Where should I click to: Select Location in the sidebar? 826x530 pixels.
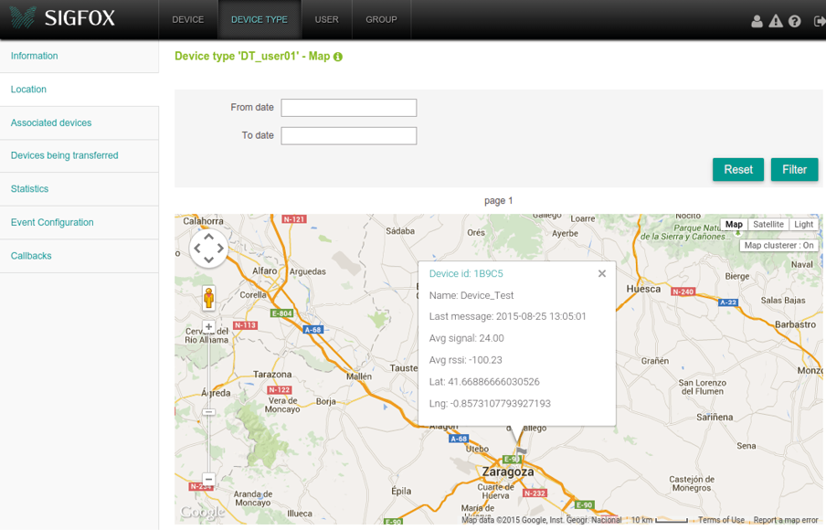click(x=79, y=90)
